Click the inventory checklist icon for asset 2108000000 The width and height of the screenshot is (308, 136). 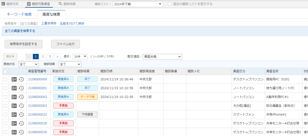point(14,79)
